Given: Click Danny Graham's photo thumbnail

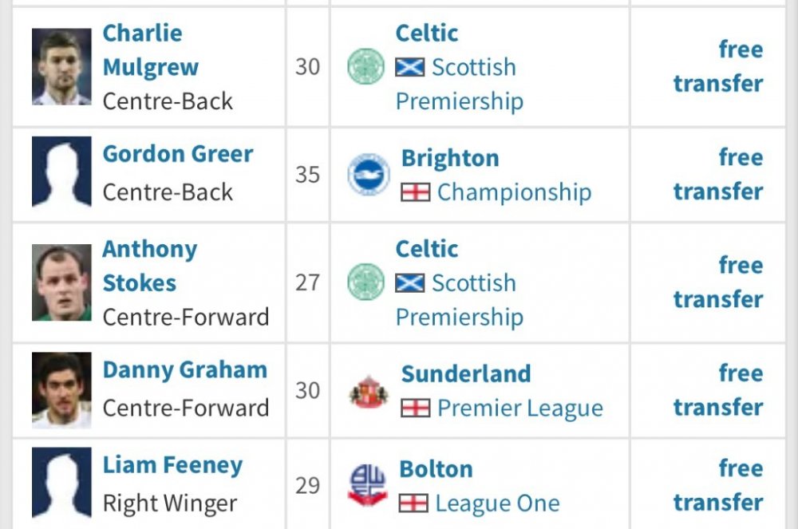Looking at the screenshot, I should pos(61,391).
